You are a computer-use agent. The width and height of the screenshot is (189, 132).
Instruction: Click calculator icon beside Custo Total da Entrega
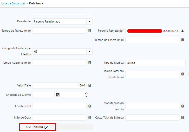tap(183, 118)
